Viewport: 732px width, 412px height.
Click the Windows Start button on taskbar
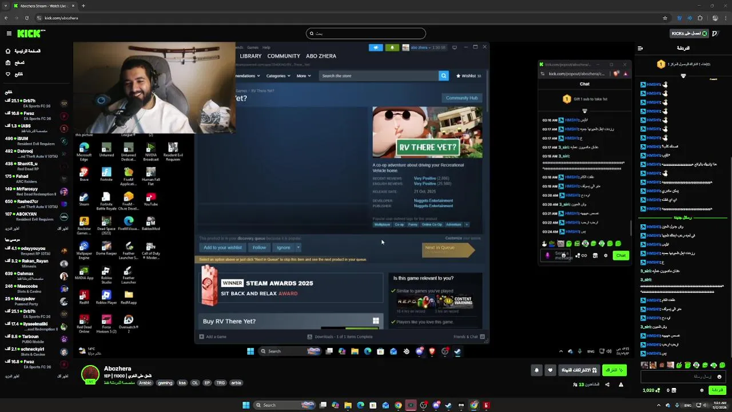point(246,405)
